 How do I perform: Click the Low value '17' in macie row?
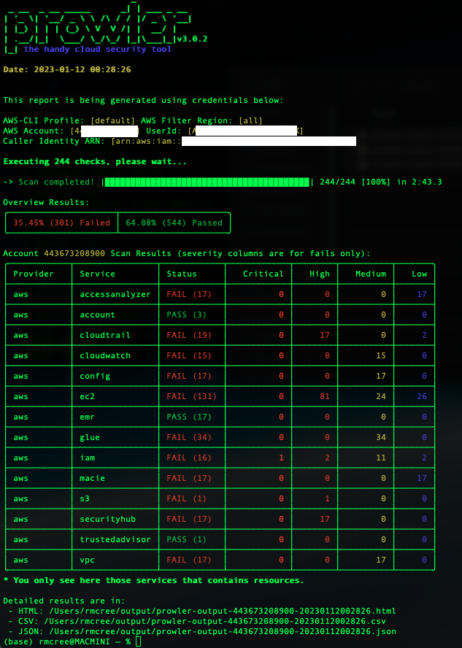pos(422,478)
